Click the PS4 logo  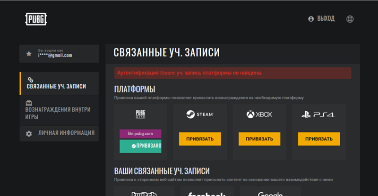click(318, 114)
